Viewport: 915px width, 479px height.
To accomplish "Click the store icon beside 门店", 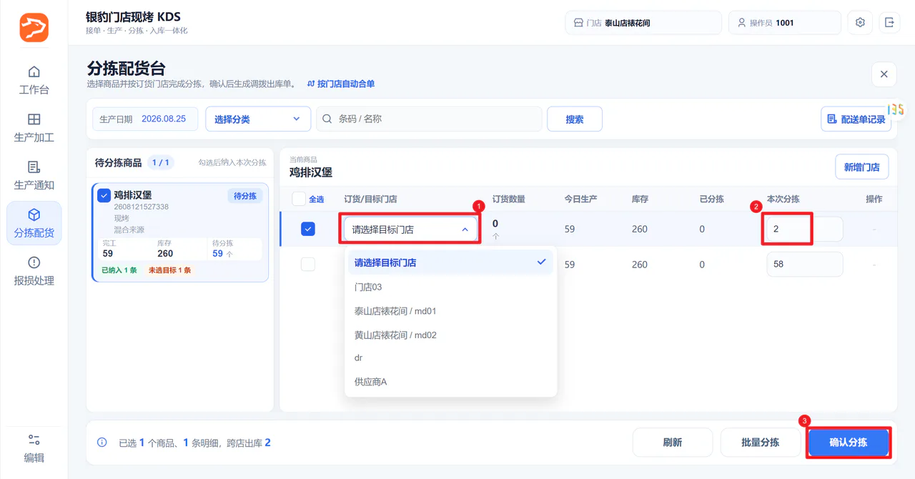I will pos(578,23).
